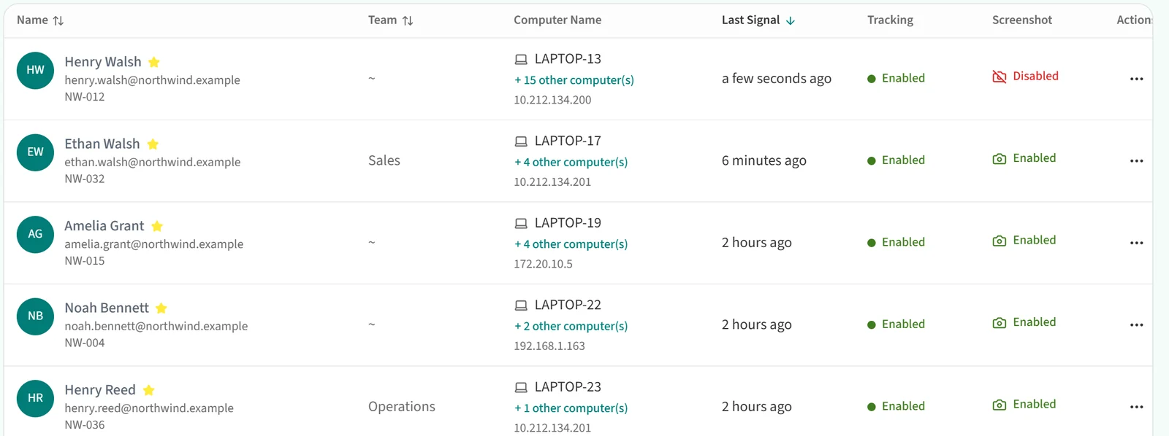The image size is (1169, 436).
Task: Expand +1 other computer(s) under LAPTOP-23
Action: (571, 408)
